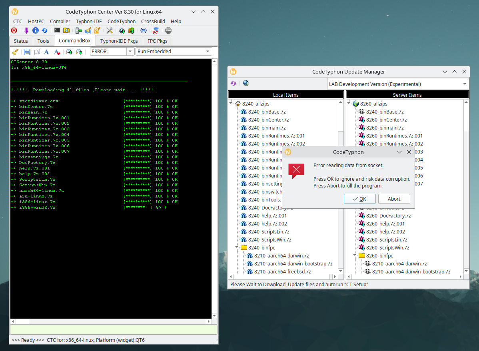Collapse the 8240_binfpc folder node
Screen dimensions: 479x351
pos(237,247)
